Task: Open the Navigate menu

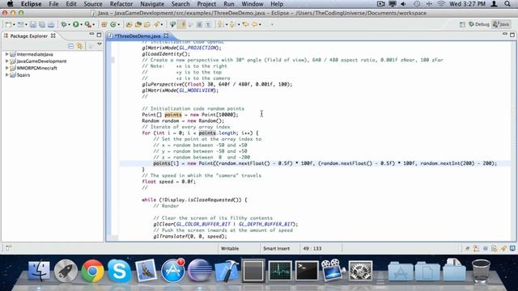Action: click(x=152, y=4)
